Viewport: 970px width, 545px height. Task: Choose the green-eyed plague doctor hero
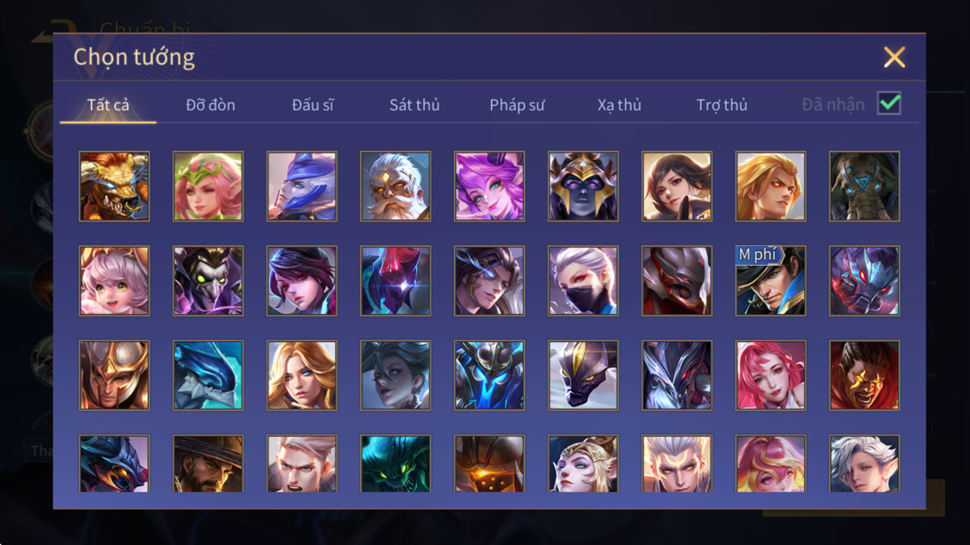point(208,280)
